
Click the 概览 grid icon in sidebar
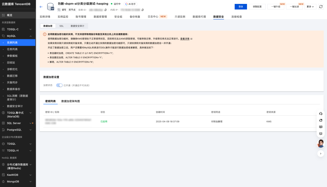3,15
